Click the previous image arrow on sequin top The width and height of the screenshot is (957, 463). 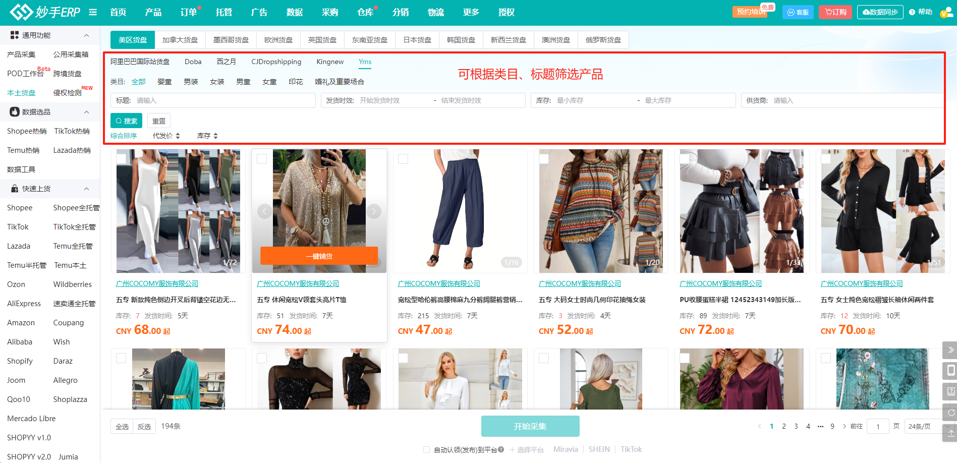265,211
